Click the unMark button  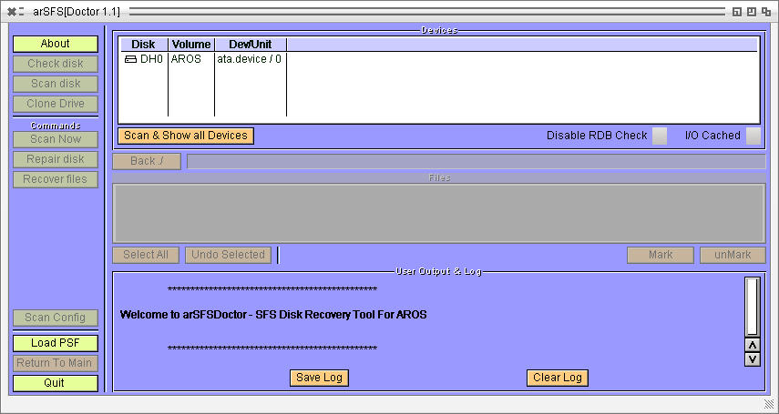click(x=733, y=255)
